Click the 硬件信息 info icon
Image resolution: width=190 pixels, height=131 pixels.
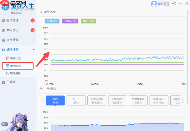8,73
